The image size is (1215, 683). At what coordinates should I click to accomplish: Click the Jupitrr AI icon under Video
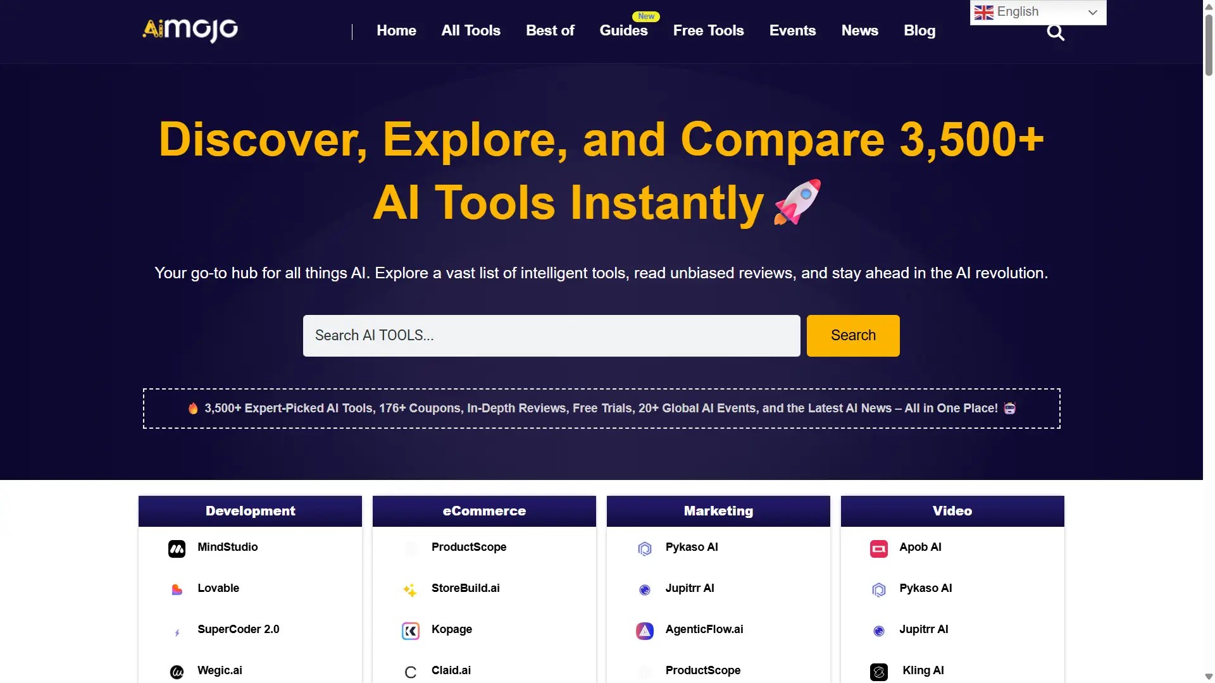pyautogui.click(x=878, y=631)
